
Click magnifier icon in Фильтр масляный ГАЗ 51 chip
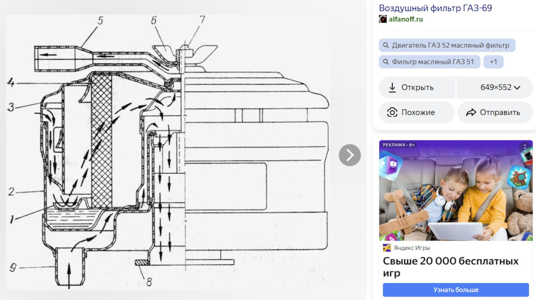click(x=386, y=62)
